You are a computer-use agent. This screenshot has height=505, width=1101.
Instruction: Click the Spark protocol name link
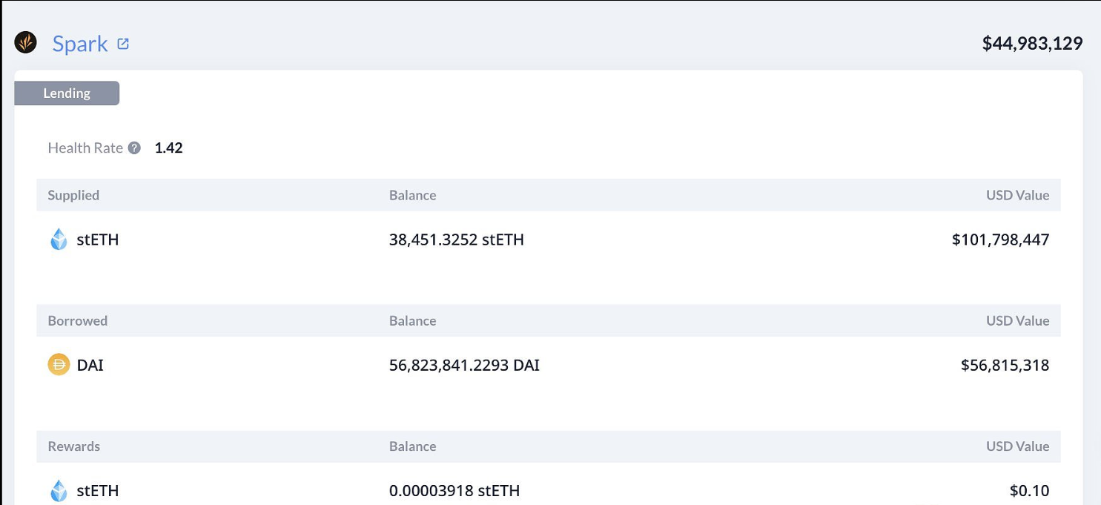pyautogui.click(x=80, y=44)
